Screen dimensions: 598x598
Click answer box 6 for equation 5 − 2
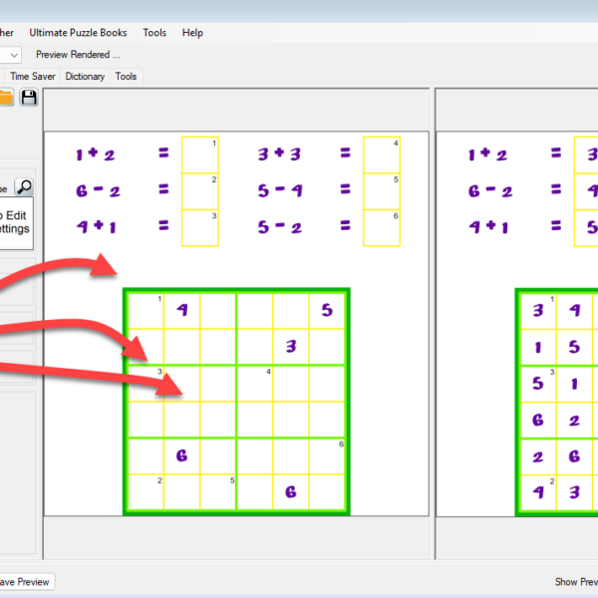382,227
